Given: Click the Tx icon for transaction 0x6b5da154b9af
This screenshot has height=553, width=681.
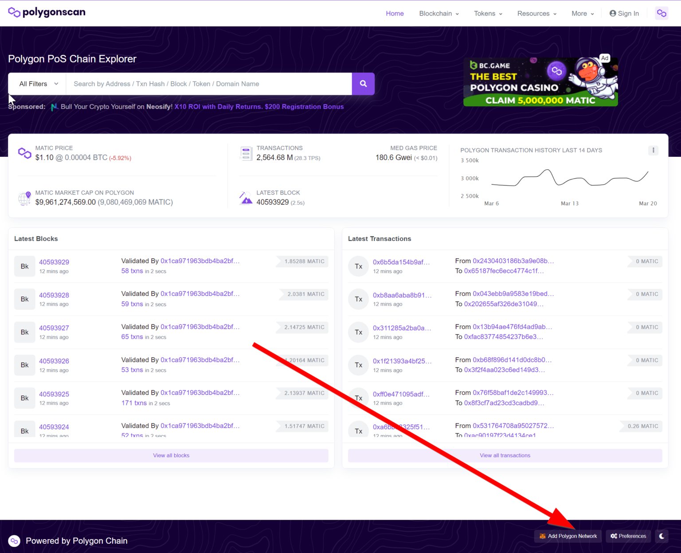Looking at the screenshot, I should pyautogui.click(x=358, y=266).
